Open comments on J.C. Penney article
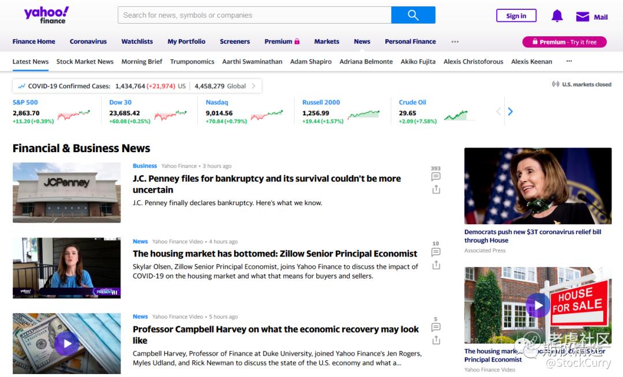 pyautogui.click(x=436, y=176)
